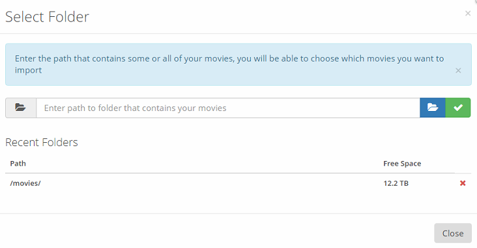The image size is (477, 248).
Task: Close the Select Folder dialog via the top X
Action: coord(468,14)
